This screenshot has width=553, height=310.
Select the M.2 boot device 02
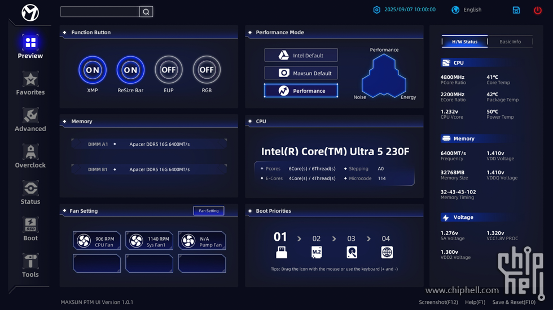point(317,253)
